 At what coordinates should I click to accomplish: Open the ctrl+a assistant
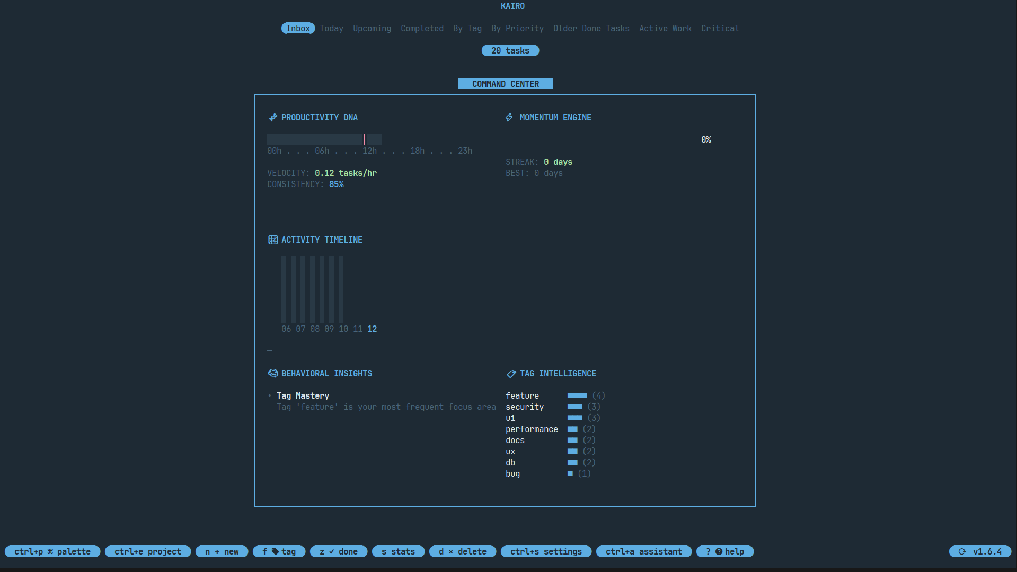644,552
